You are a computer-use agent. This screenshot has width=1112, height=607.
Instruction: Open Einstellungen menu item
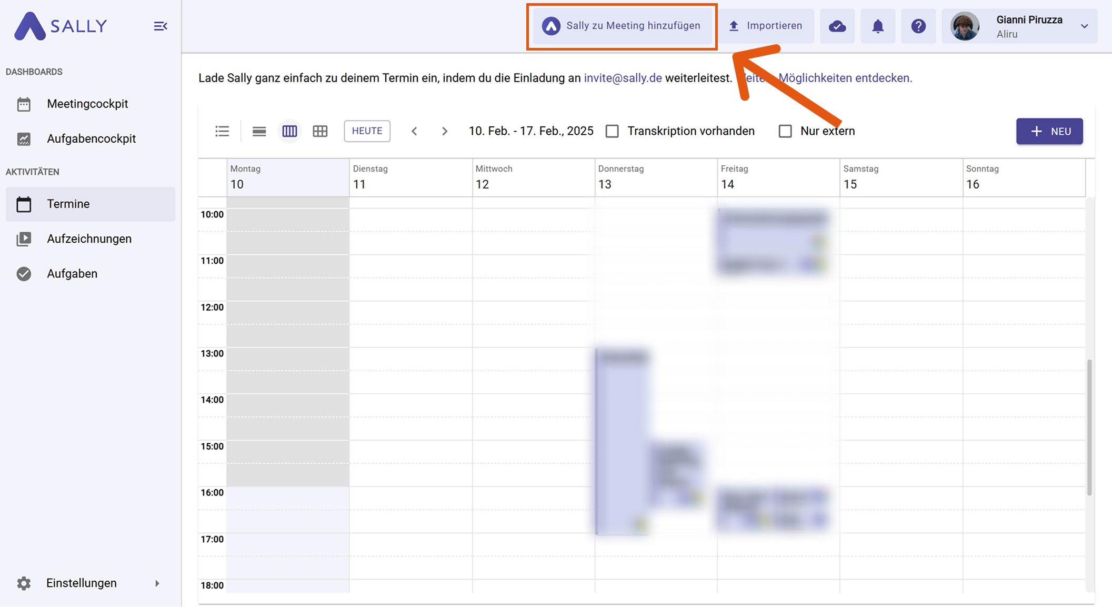[x=91, y=583]
